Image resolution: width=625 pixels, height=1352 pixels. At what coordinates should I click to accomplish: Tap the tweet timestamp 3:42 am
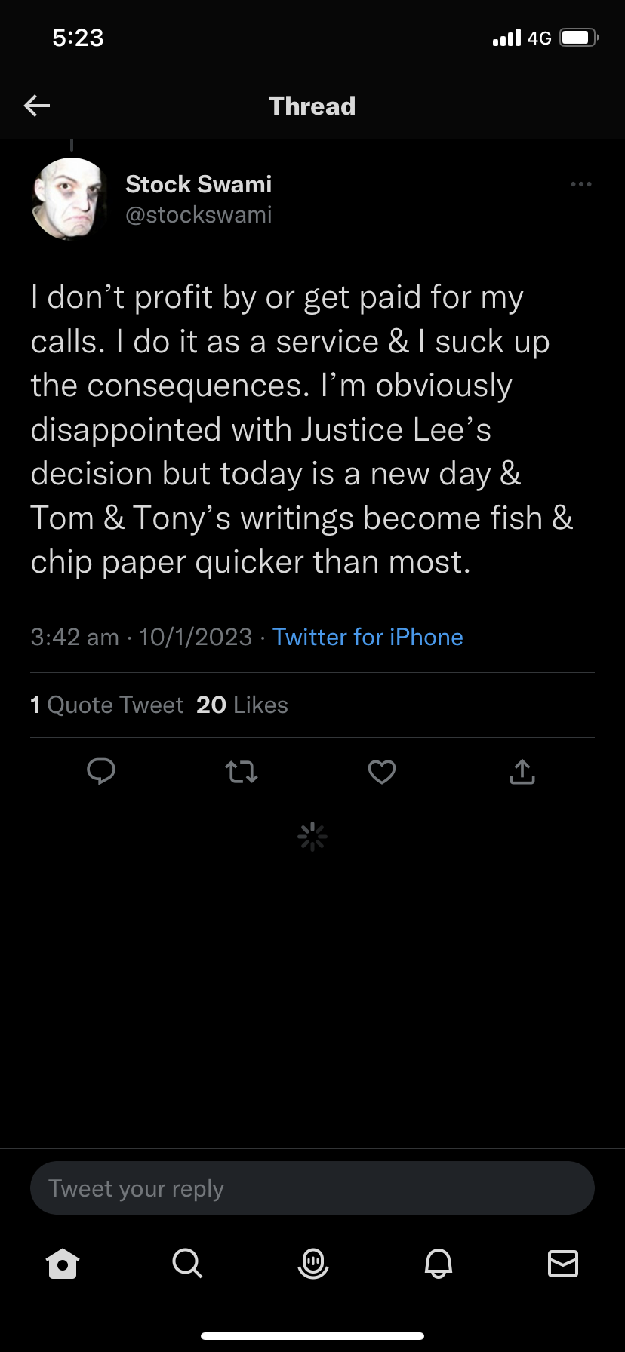(75, 637)
